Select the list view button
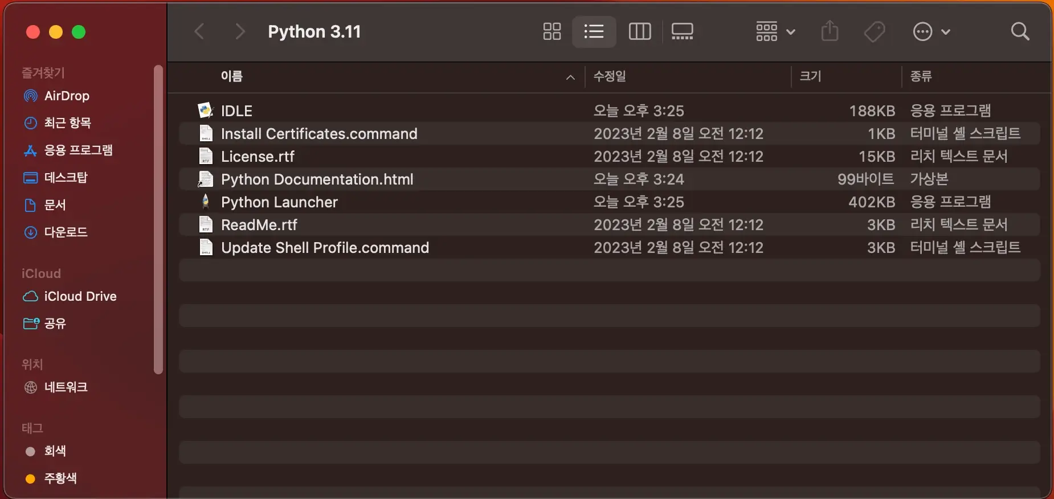The width and height of the screenshot is (1054, 499). [x=594, y=31]
